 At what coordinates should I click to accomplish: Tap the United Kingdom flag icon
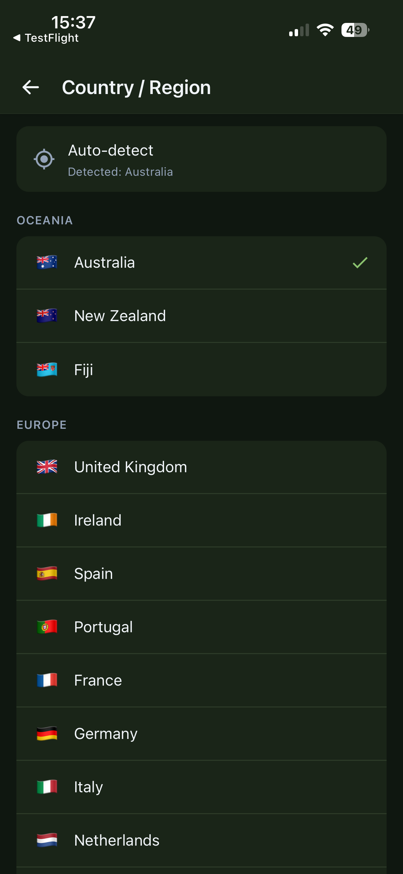[47, 467]
